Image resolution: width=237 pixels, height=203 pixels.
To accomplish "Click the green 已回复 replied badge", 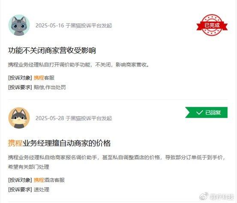I will (206, 112).
